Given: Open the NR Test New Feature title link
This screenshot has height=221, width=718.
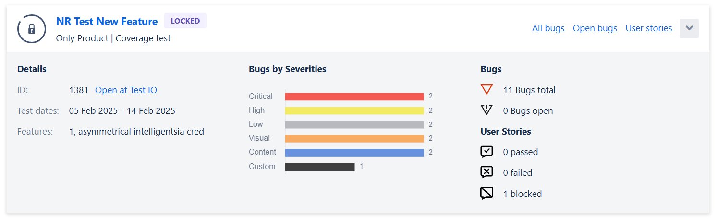Looking at the screenshot, I should 107,22.
